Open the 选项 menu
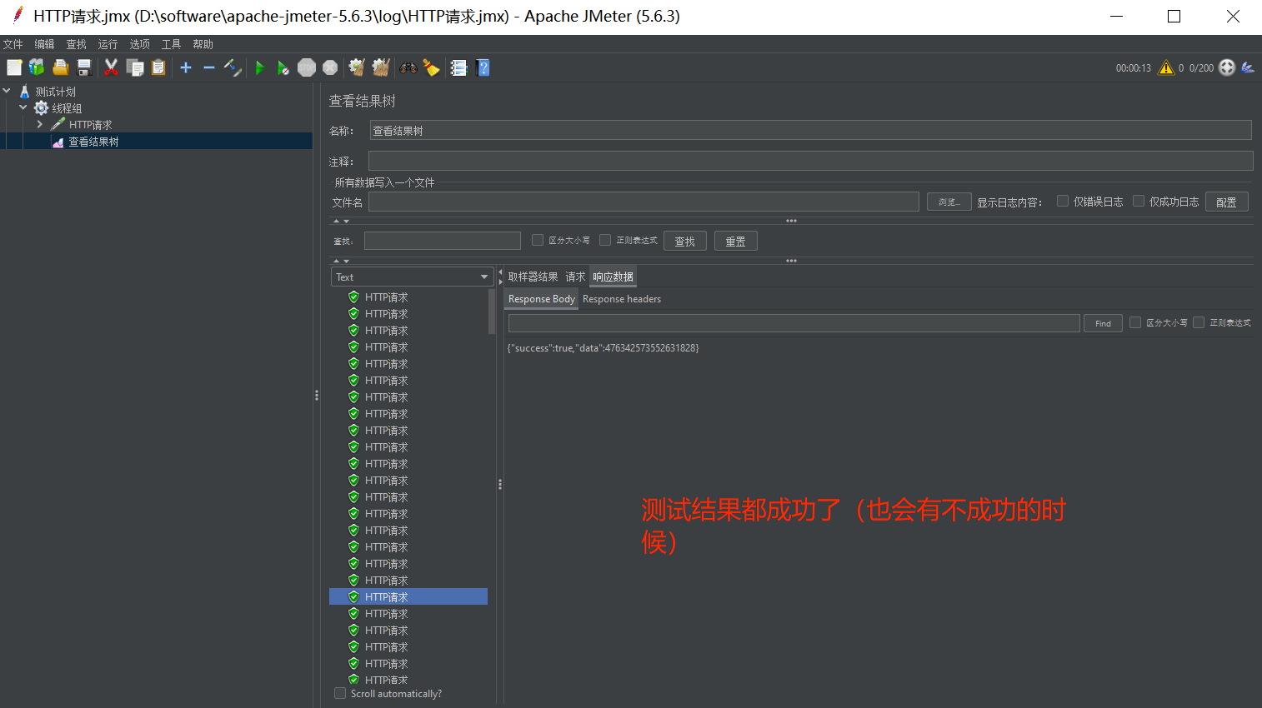This screenshot has width=1262, height=708. [139, 44]
